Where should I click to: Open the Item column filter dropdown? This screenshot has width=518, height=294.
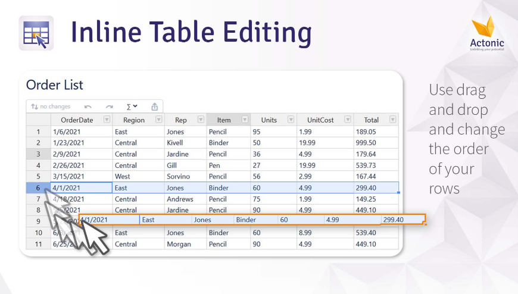click(x=245, y=120)
